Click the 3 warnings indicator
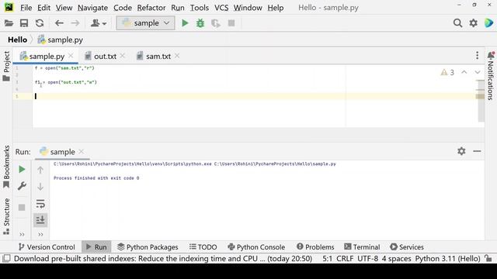 447,72
